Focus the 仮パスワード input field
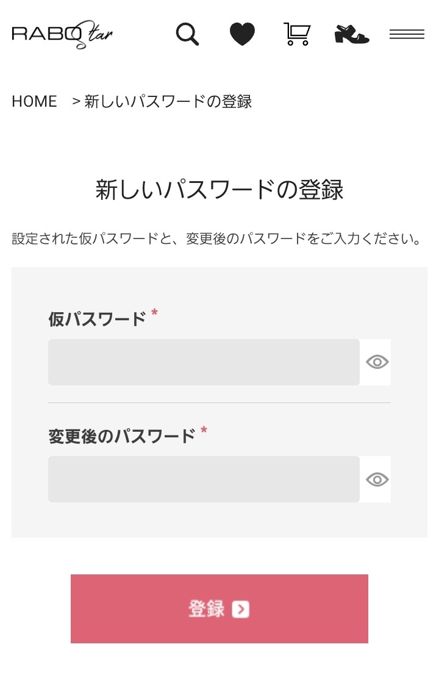This screenshot has width=439, height=686. click(204, 362)
